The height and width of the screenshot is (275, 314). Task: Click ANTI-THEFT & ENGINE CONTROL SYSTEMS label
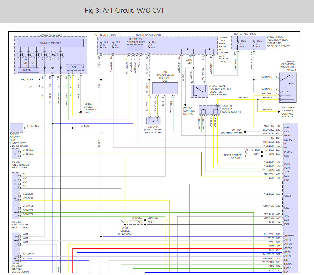288,112
